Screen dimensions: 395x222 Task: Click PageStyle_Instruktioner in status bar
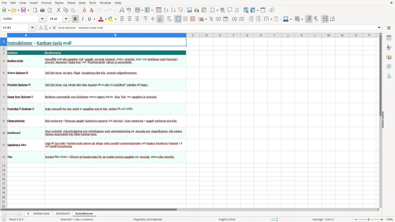pyautogui.click(x=148, y=219)
